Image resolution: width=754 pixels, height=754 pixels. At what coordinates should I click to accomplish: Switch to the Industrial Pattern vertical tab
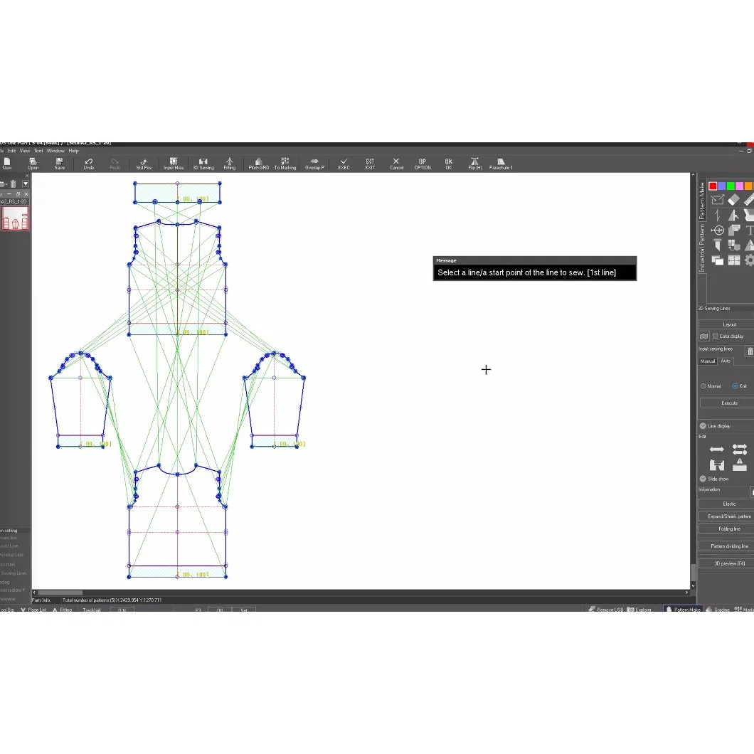point(701,248)
